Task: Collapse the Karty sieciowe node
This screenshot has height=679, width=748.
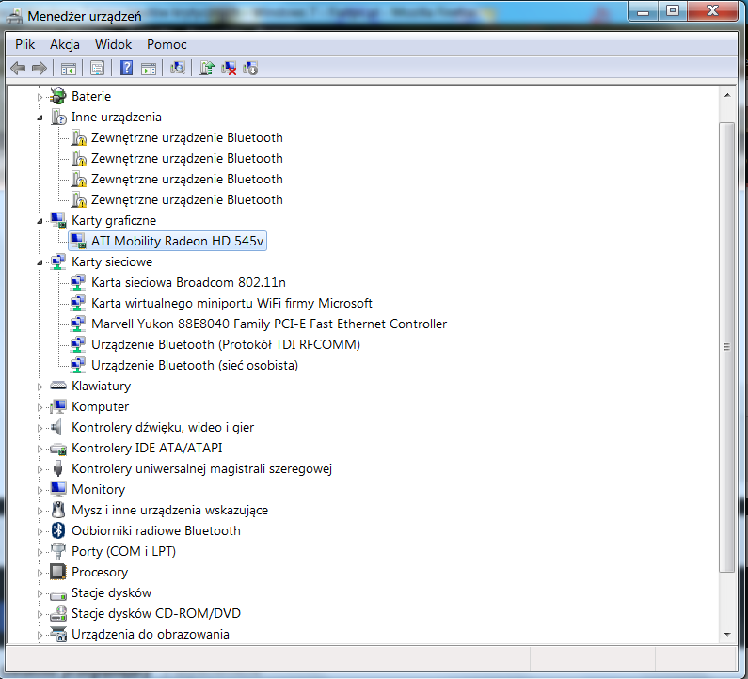Action: click(x=40, y=262)
